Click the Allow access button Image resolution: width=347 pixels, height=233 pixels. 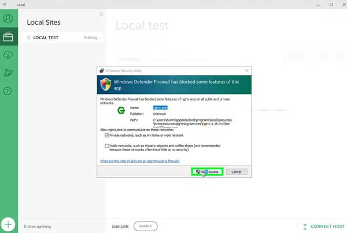207,172
